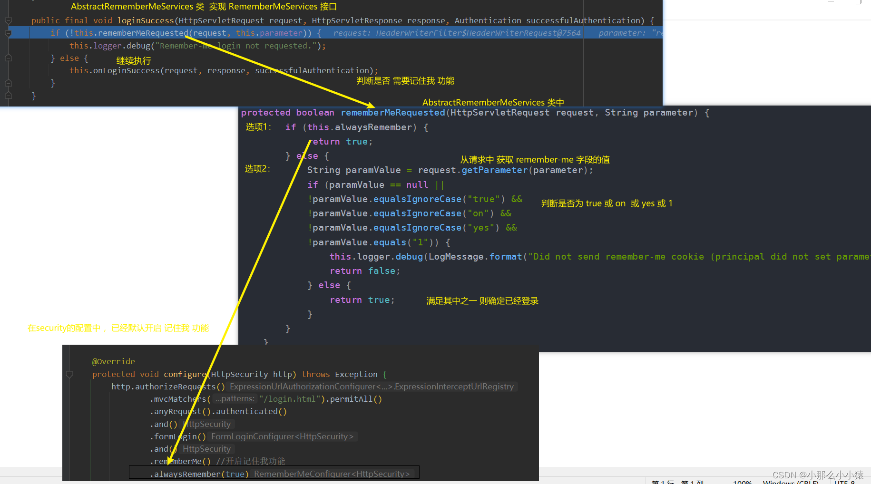Click the permitAll() call
Image resolution: width=871 pixels, height=484 pixels.
point(356,399)
